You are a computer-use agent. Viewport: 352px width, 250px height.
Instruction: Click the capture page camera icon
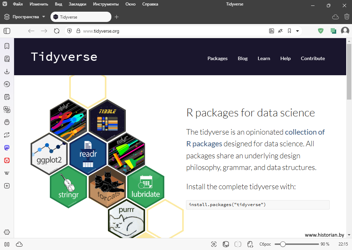[x=214, y=244]
